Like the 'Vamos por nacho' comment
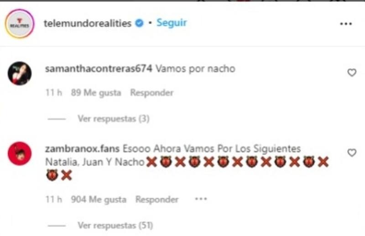The image size is (365, 236). click(352, 72)
